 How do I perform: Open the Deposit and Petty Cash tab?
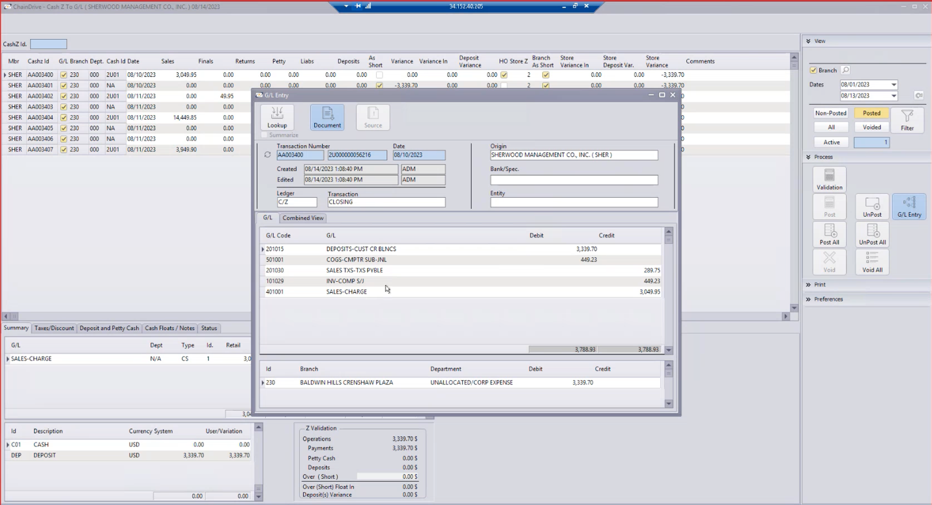point(109,328)
